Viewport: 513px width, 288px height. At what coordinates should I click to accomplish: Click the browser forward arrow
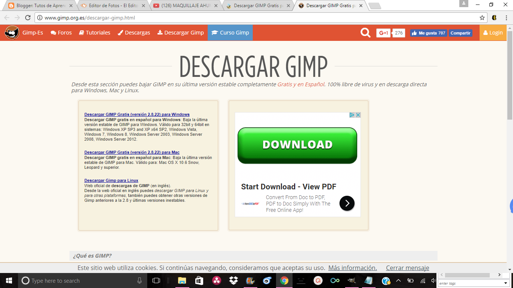pyautogui.click(x=17, y=18)
